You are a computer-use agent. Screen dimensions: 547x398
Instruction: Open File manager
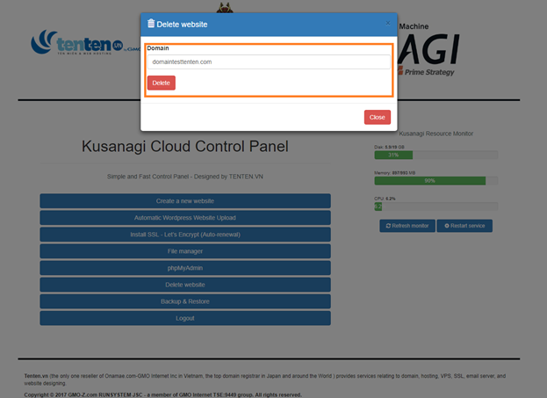[x=185, y=251]
